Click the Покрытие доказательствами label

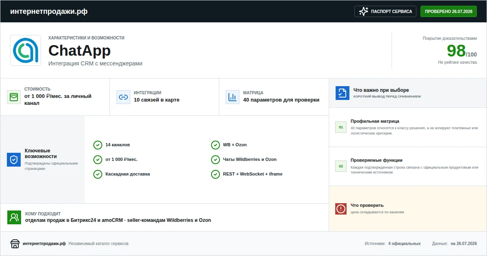pos(450,38)
